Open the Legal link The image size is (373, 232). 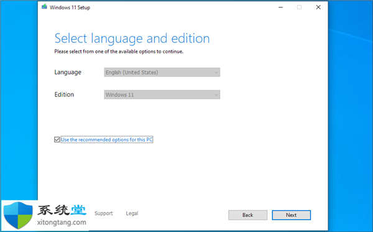(132, 213)
